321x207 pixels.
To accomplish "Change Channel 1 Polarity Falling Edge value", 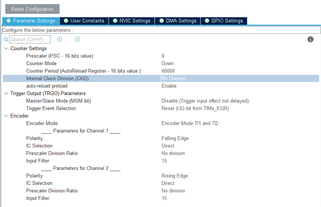I will [175, 138].
